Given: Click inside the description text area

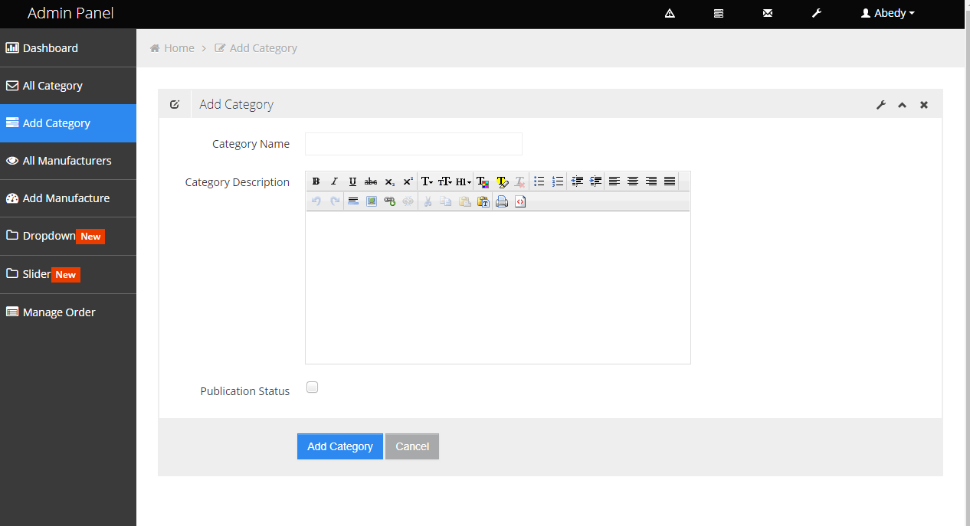Looking at the screenshot, I should click(x=498, y=288).
